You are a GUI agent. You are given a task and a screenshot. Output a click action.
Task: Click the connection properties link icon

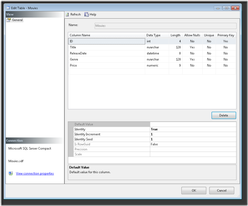10,174
